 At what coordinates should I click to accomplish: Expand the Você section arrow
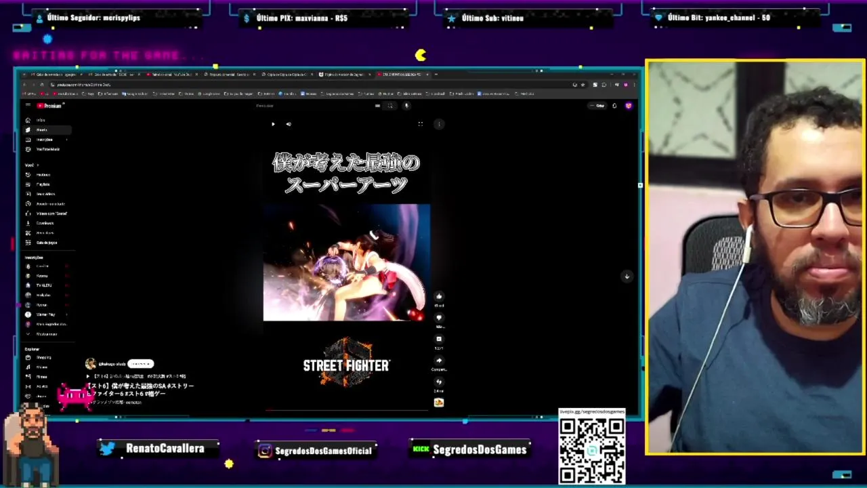tap(38, 165)
